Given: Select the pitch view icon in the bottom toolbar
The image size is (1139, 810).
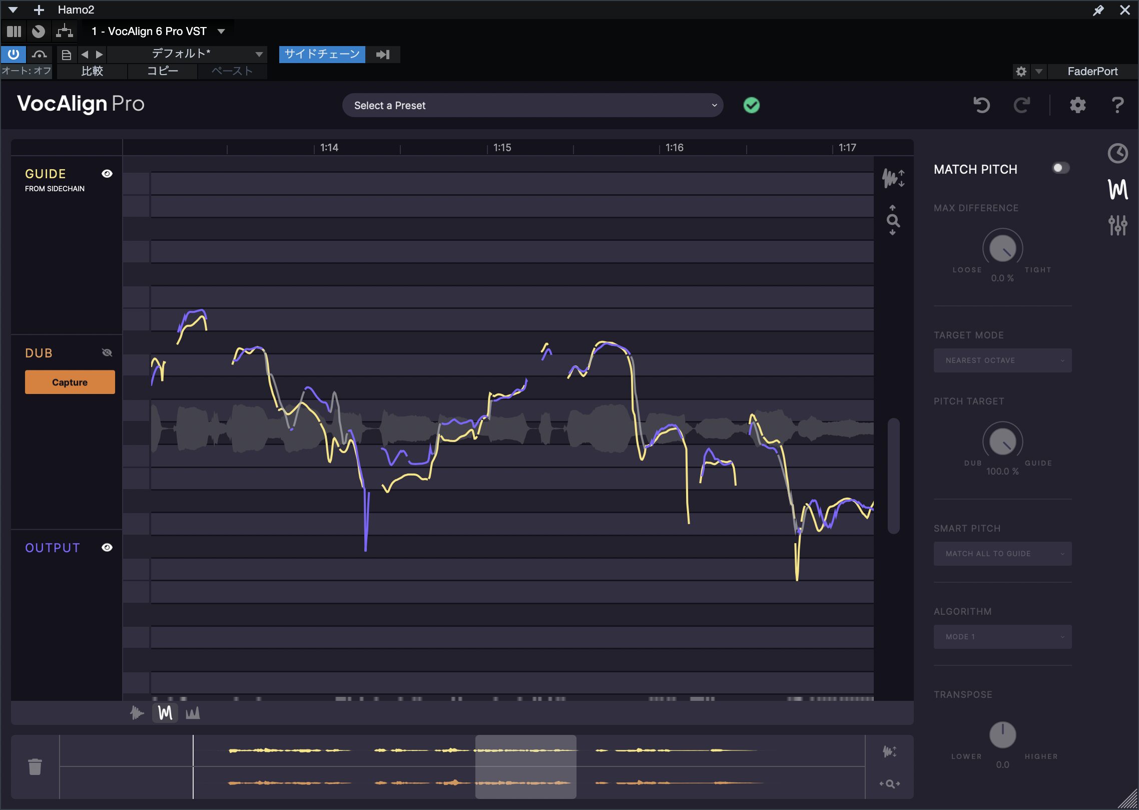Looking at the screenshot, I should 165,712.
